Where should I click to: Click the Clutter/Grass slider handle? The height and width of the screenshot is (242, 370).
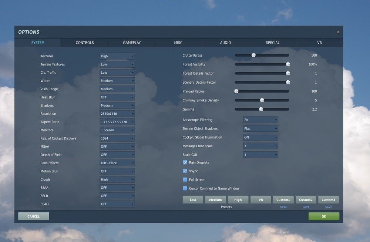coord(253,55)
